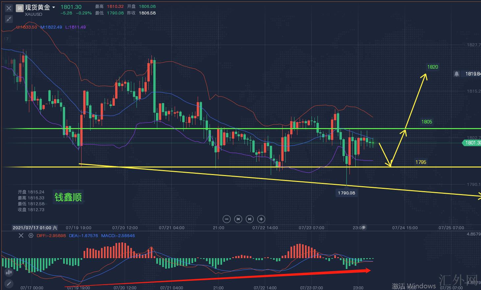
Task: Click the zoom out minus button
Action: pos(226,219)
